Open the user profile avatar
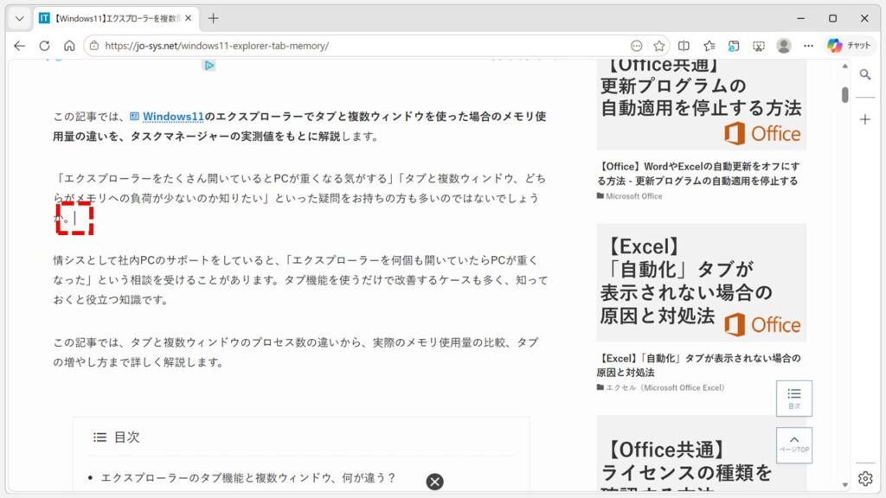The image size is (886, 498). (784, 46)
